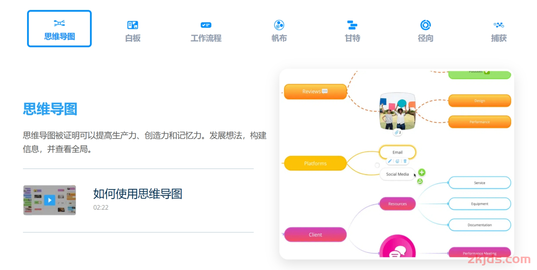
Task: Play the 如何使用思维导图 video thumbnail
Action: click(50, 200)
